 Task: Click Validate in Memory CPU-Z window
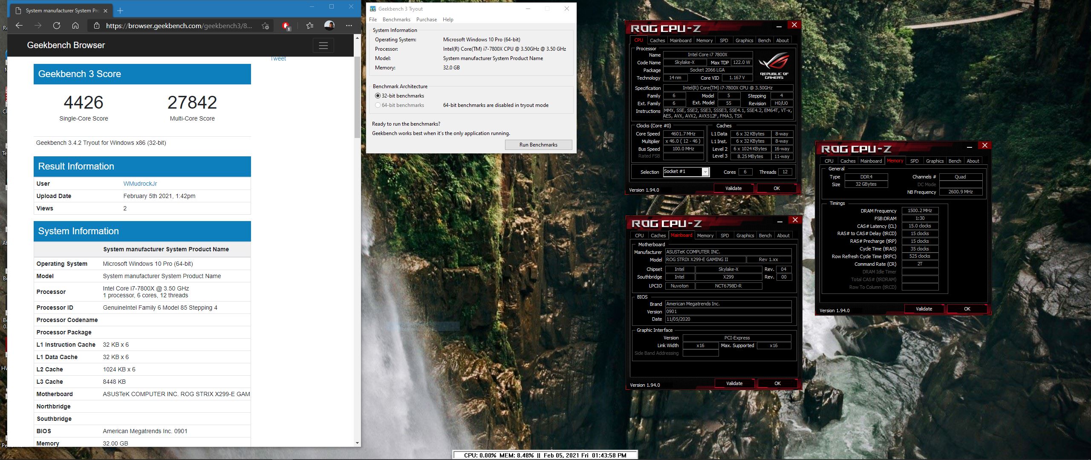pyautogui.click(x=924, y=309)
